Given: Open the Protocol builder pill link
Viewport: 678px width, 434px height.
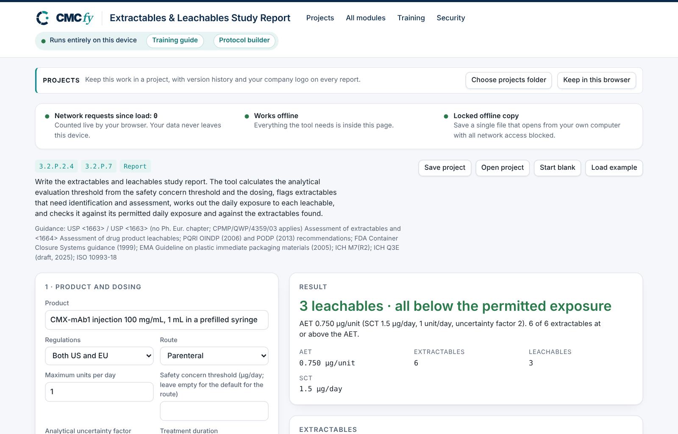Looking at the screenshot, I should point(245,41).
